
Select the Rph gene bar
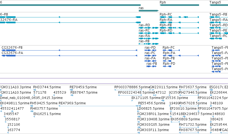[x=179, y=5]
